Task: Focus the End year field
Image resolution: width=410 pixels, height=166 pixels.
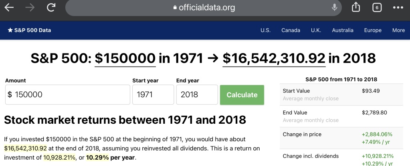Action: point(197,95)
